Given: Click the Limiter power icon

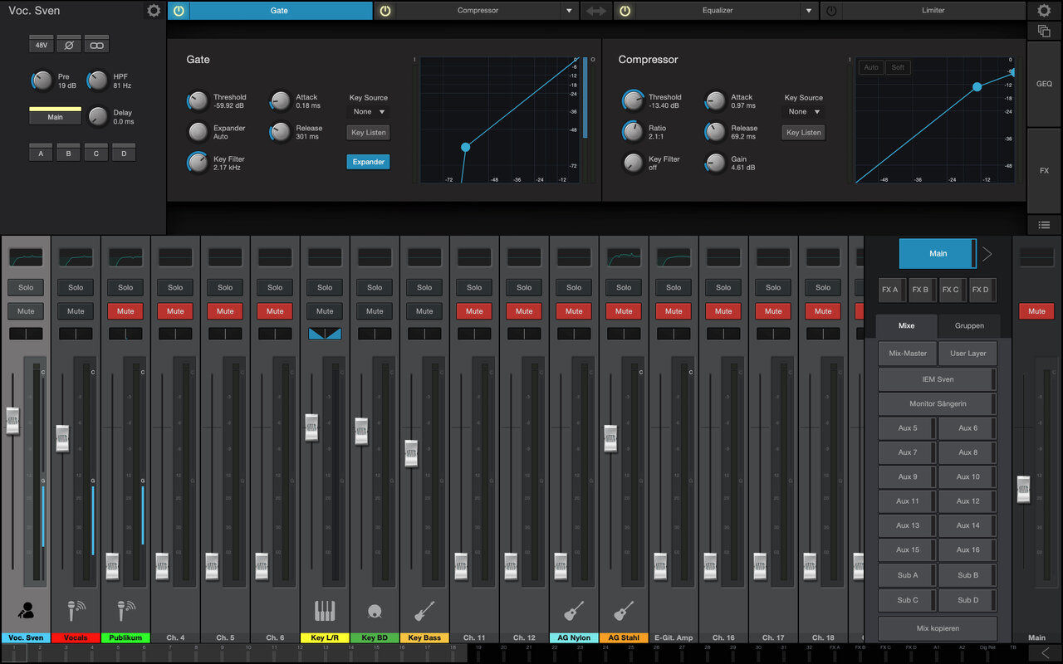Looking at the screenshot, I should [x=830, y=11].
